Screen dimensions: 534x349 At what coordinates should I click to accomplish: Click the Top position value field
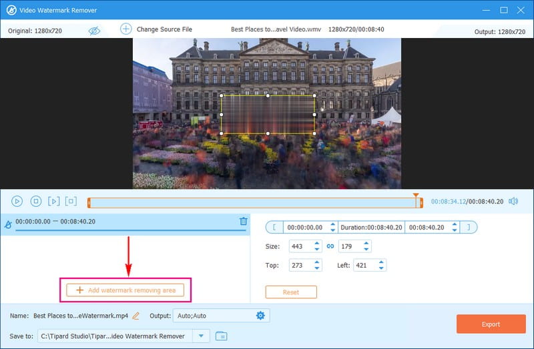pos(300,266)
